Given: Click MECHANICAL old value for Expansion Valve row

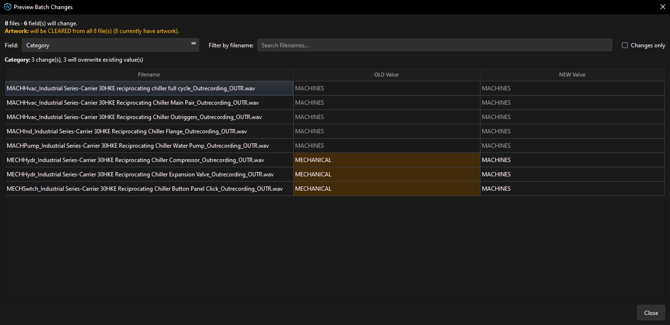Looking at the screenshot, I should [386, 174].
